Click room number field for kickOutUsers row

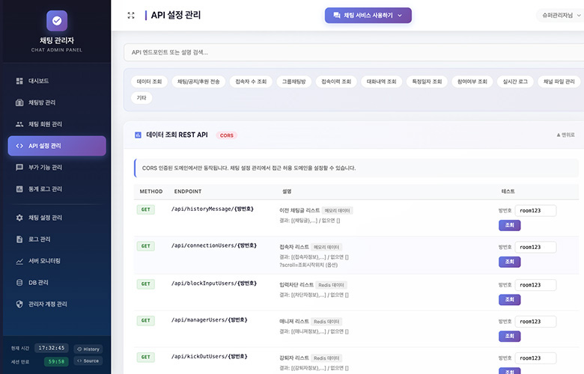(535, 358)
